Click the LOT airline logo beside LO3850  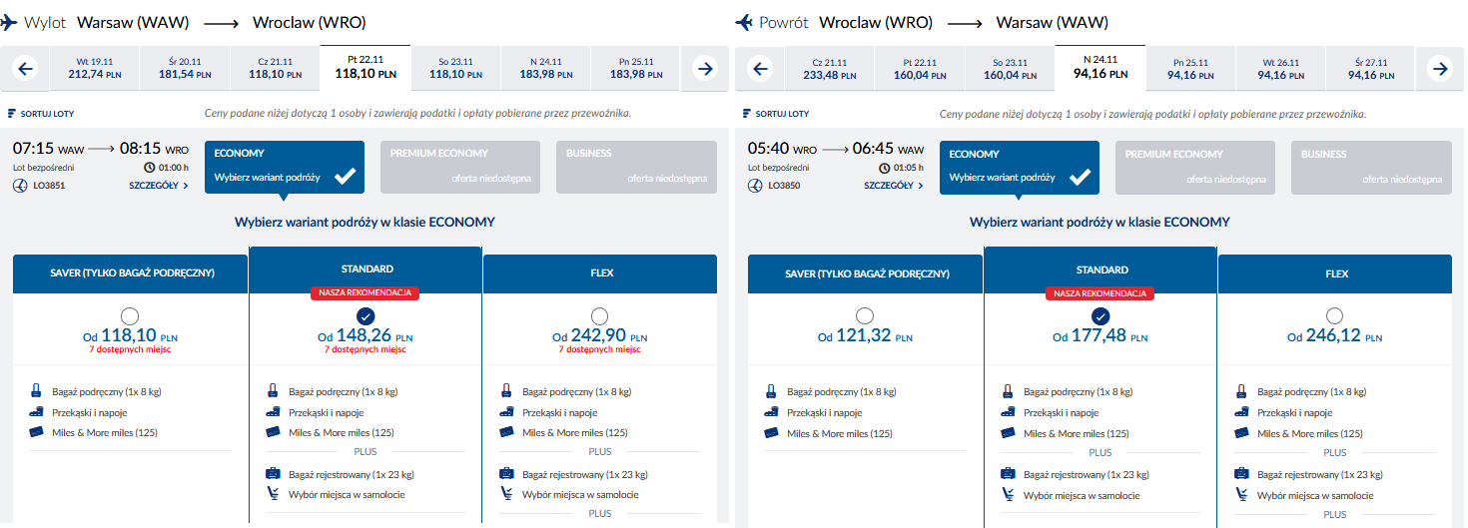[x=754, y=186]
